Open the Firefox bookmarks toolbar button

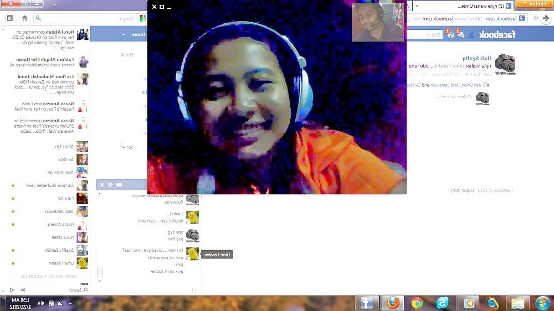tap(9, 18)
